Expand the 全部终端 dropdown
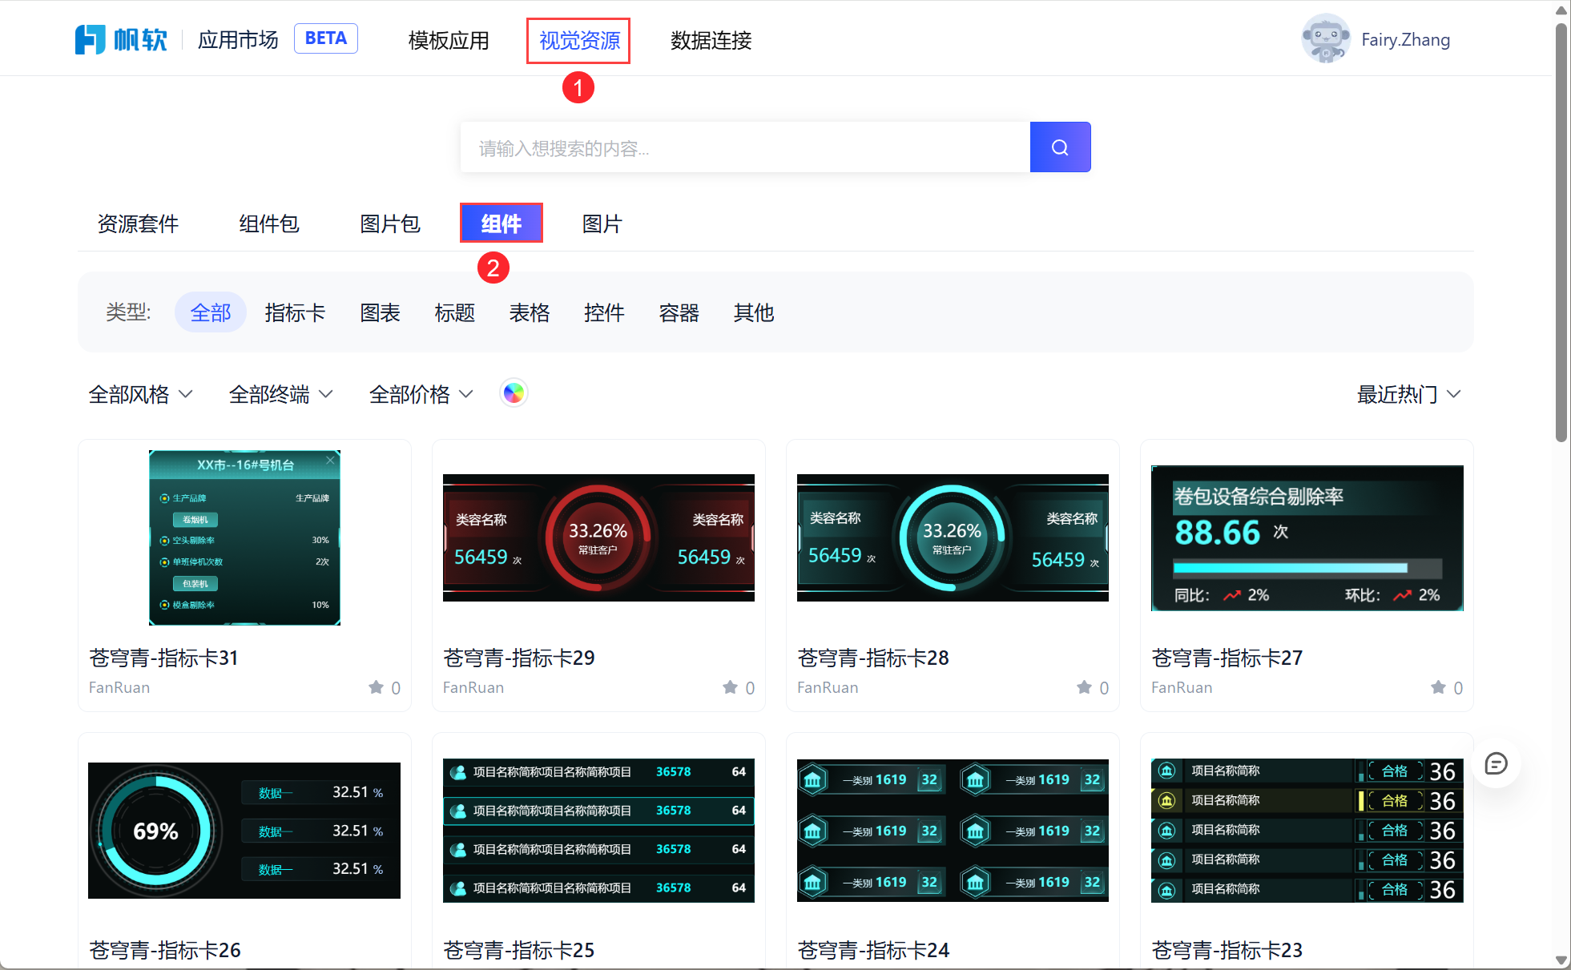This screenshot has height=970, width=1571. (280, 394)
